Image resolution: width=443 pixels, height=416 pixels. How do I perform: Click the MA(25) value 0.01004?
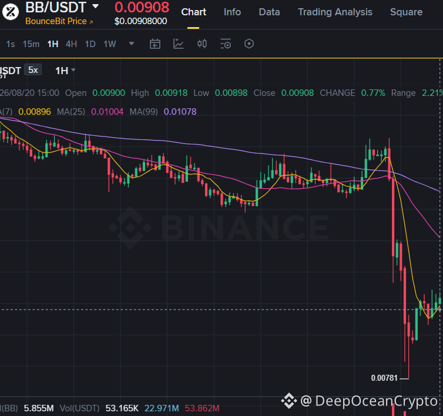tap(107, 112)
